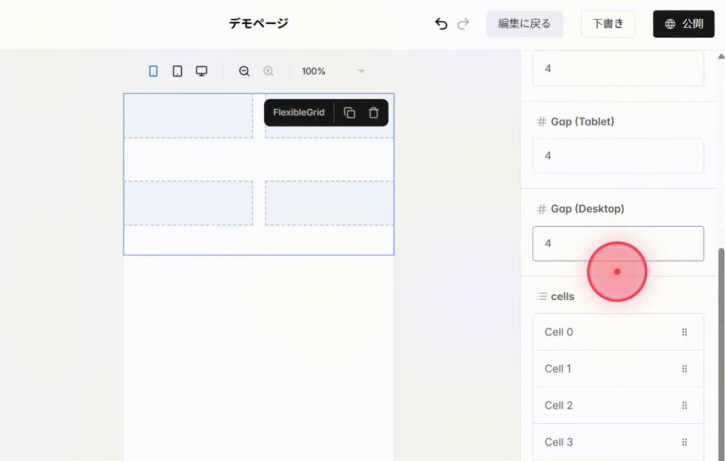Switch to tablet preview mode

point(177,71)
